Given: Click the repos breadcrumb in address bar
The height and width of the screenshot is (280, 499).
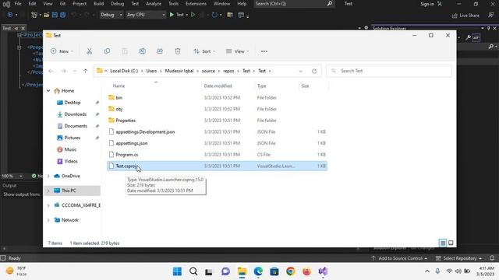Looking at the screenshot, I should pyautogui.click(x=228, y=71).
